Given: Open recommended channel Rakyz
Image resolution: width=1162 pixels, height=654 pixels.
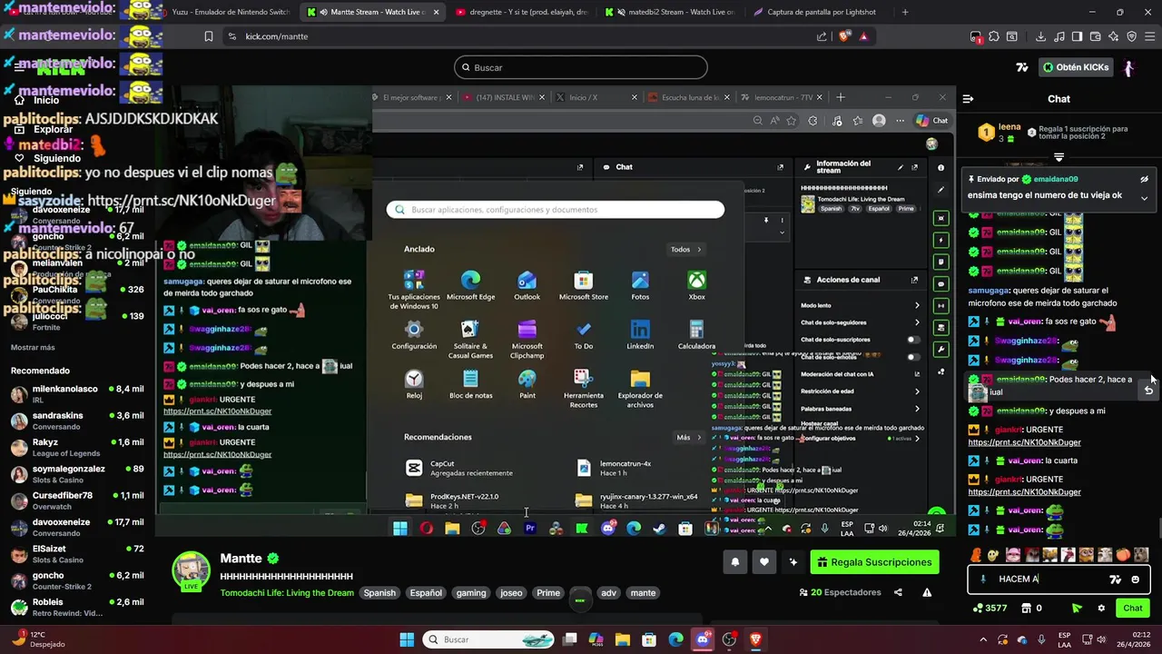Looking at the screenshot, I should (x=77, y=447).
